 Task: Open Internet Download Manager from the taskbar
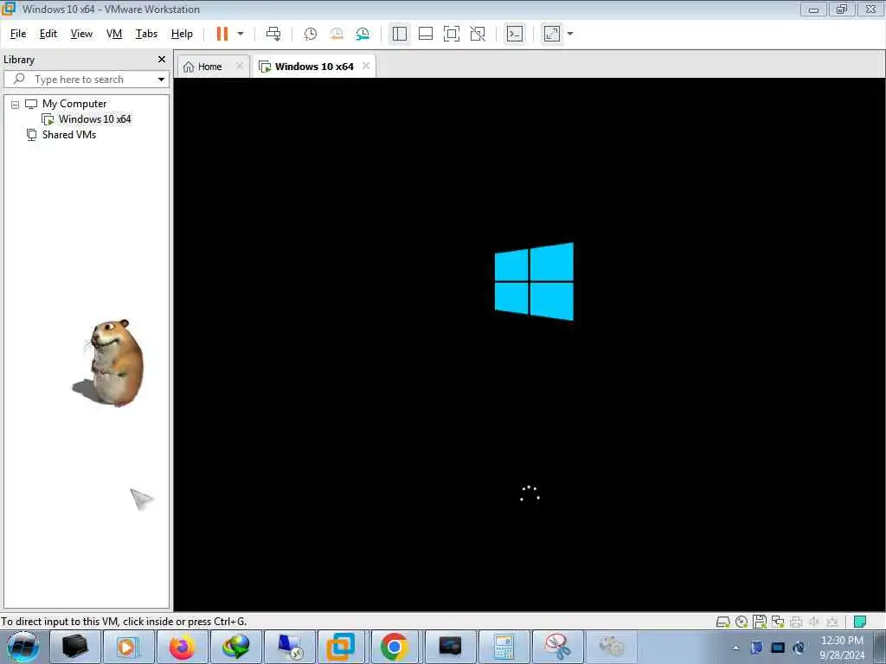235,647
